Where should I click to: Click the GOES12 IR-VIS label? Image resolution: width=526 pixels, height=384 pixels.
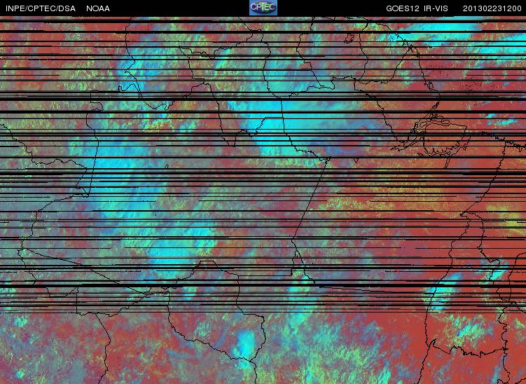[417, 8]
